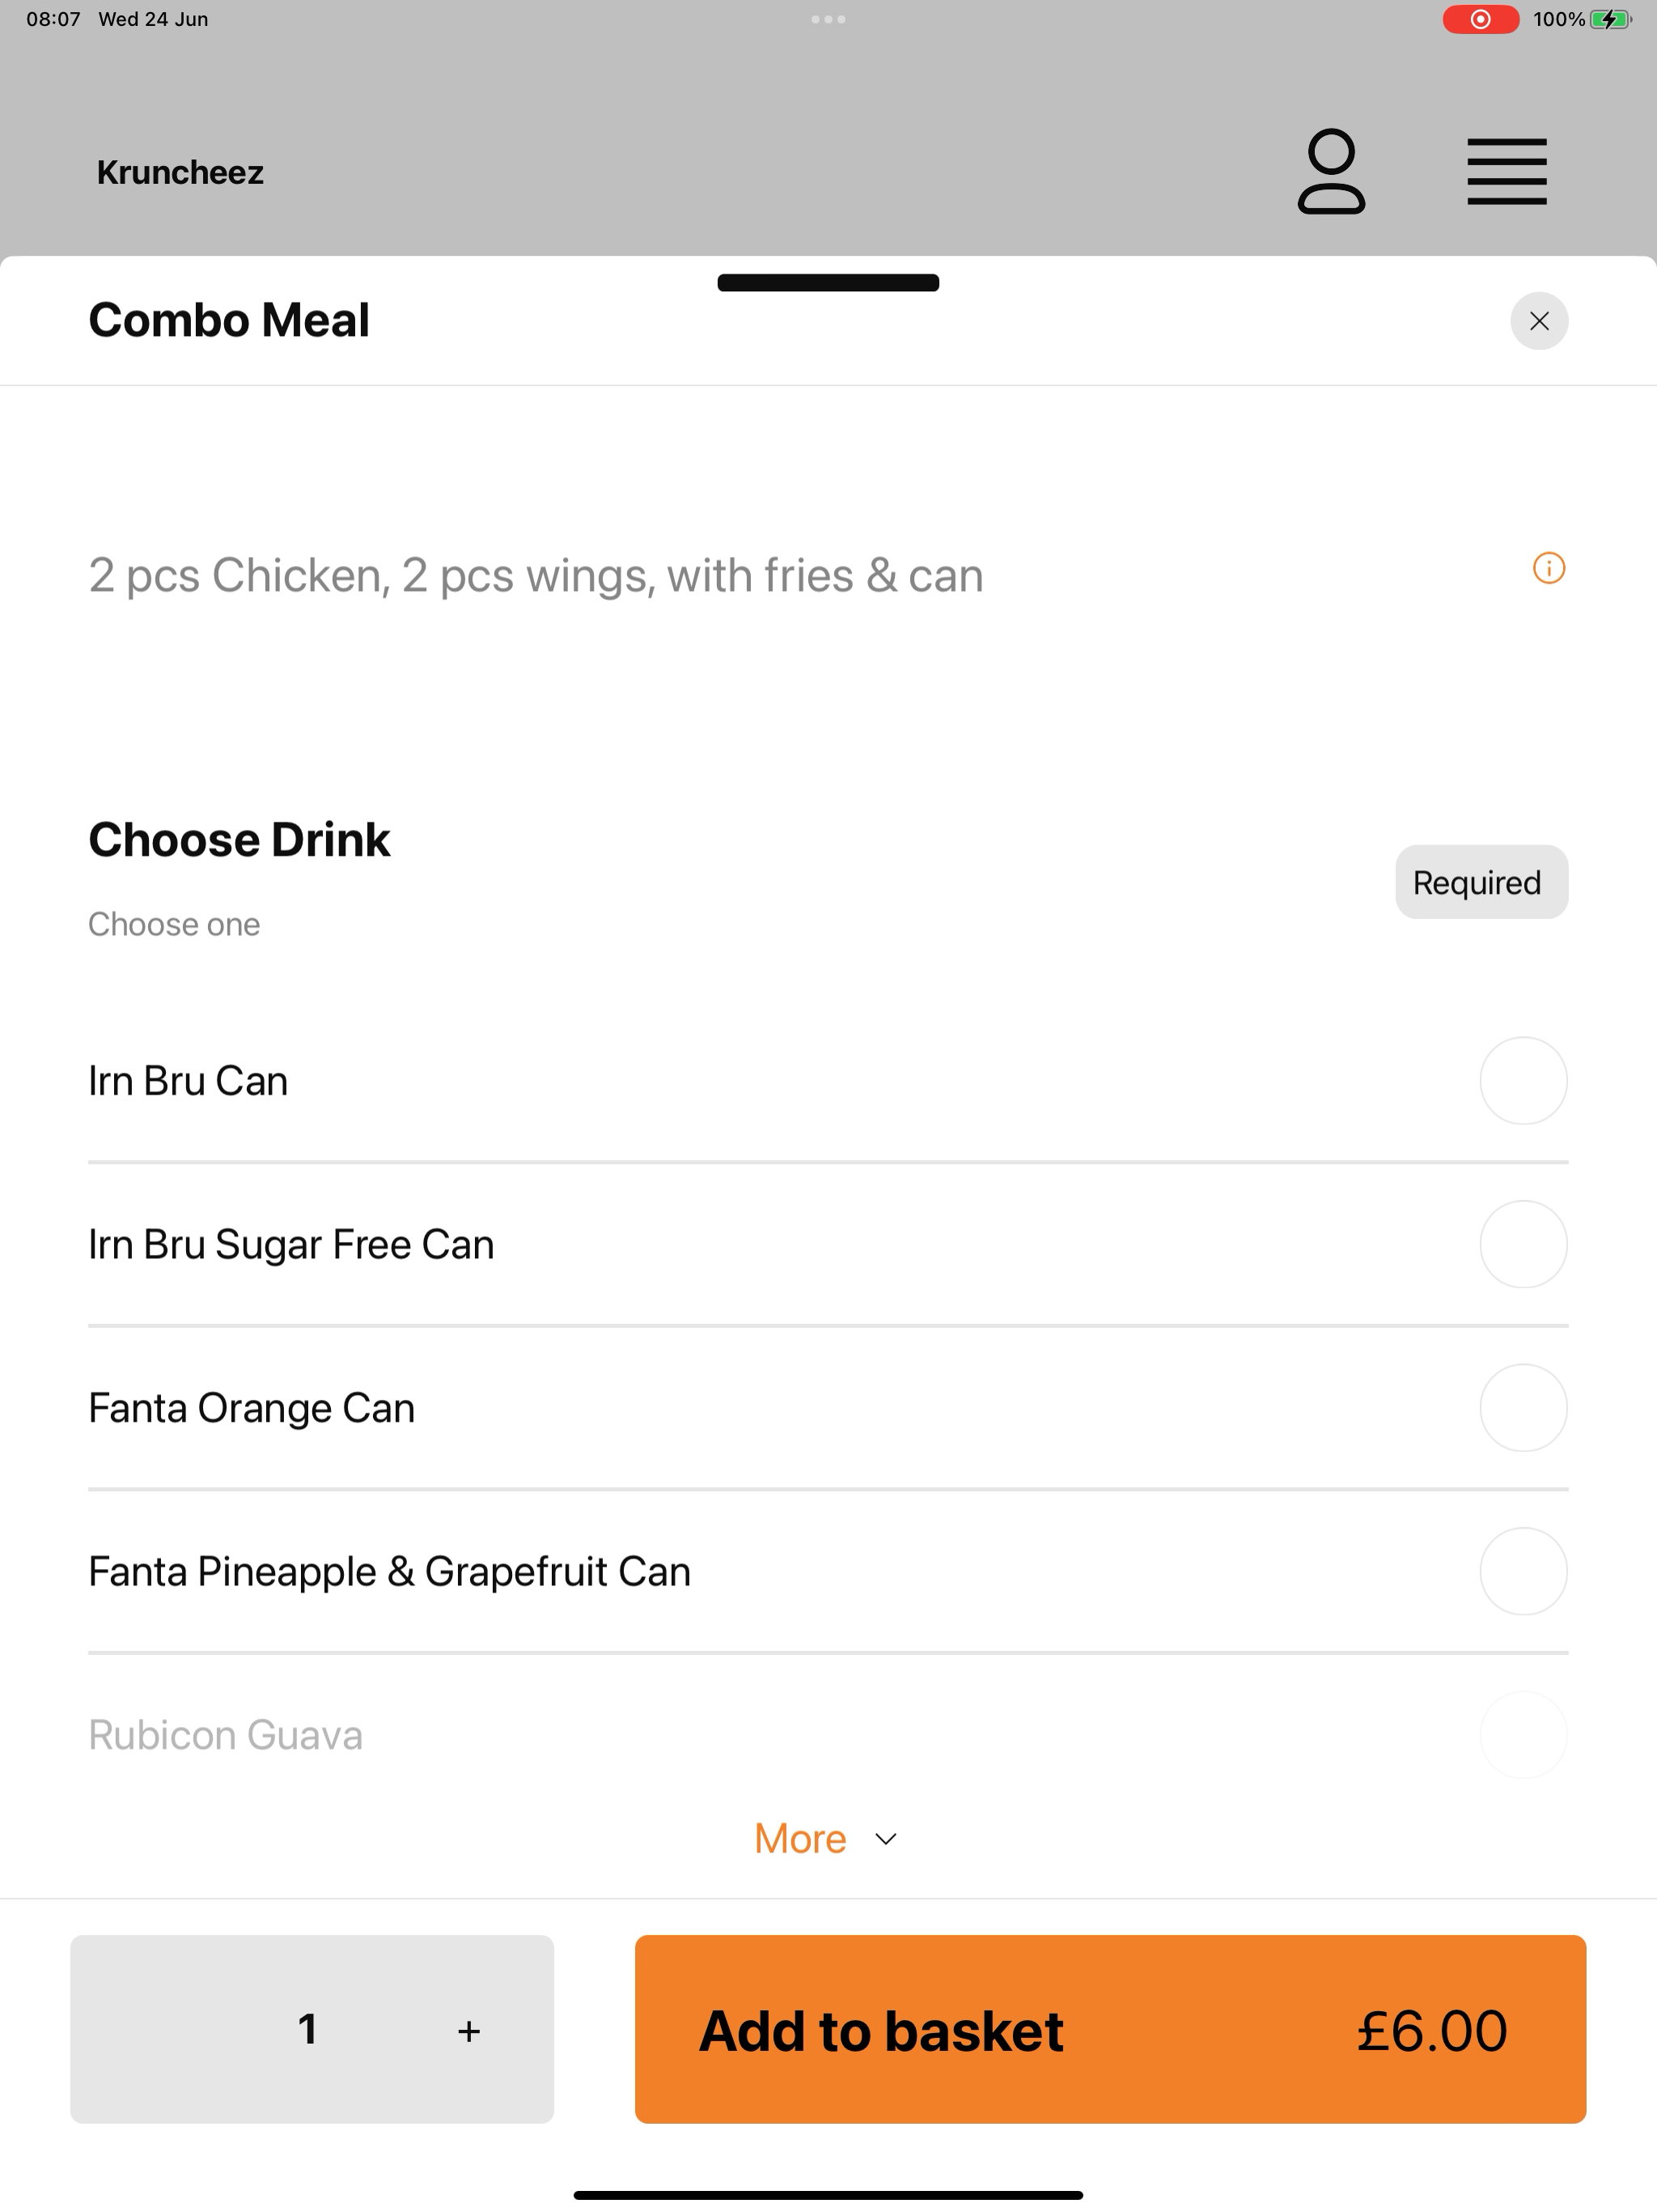Tap the orange info icon

[x=1548, y=568]
